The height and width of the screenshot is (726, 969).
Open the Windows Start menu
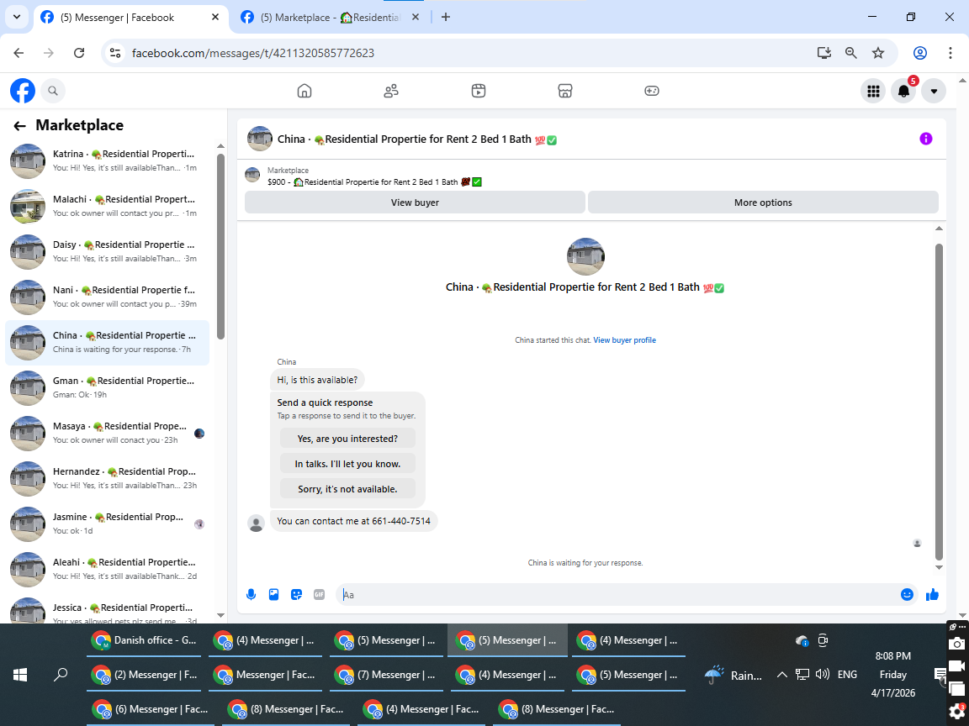[20, 675]
